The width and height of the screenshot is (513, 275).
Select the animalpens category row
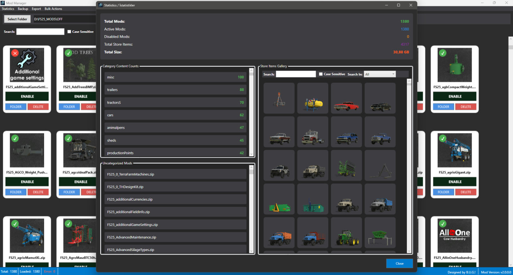(x=176, y=128)
